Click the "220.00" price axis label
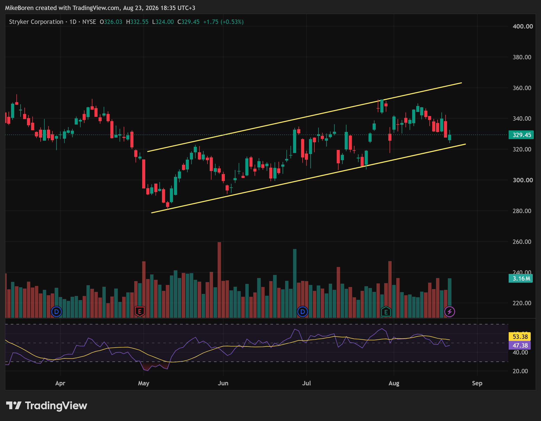541x421 pixels. pyautogui.click(x=522, y=303)
